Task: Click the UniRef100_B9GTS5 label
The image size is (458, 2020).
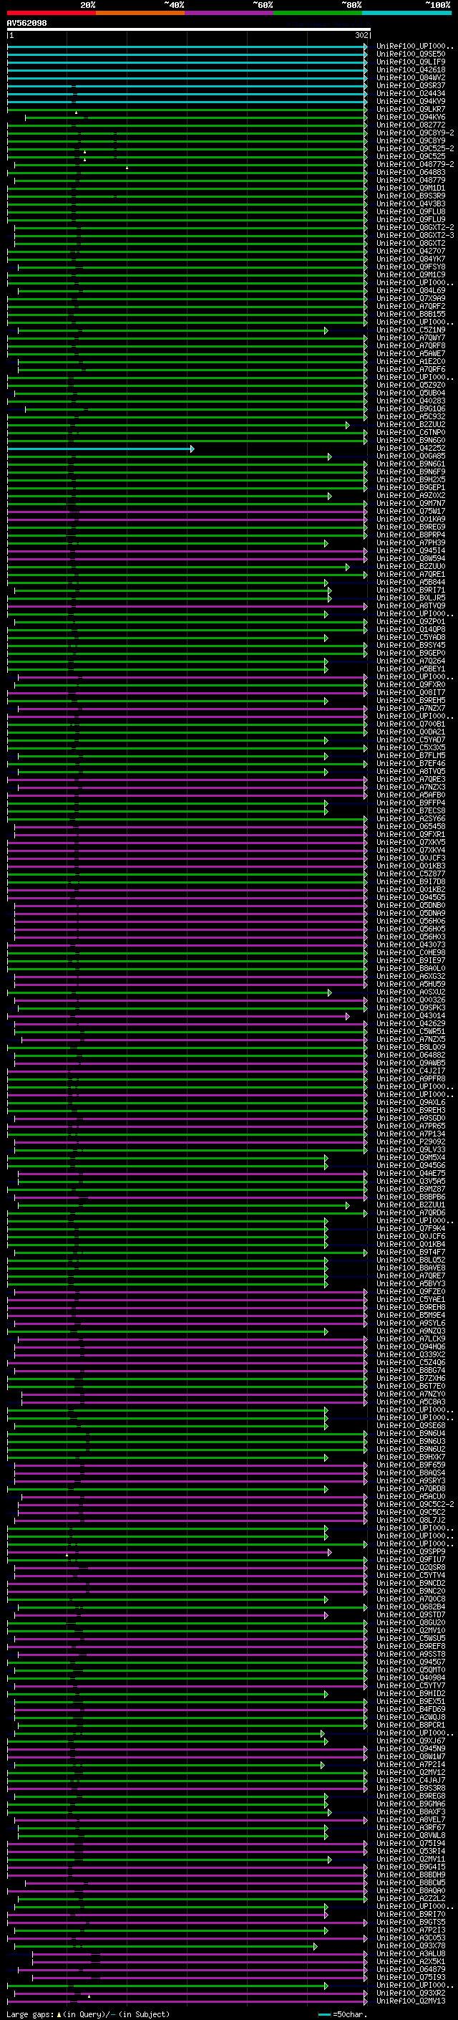Action: pyautogui.click(x=411, y=1922)
